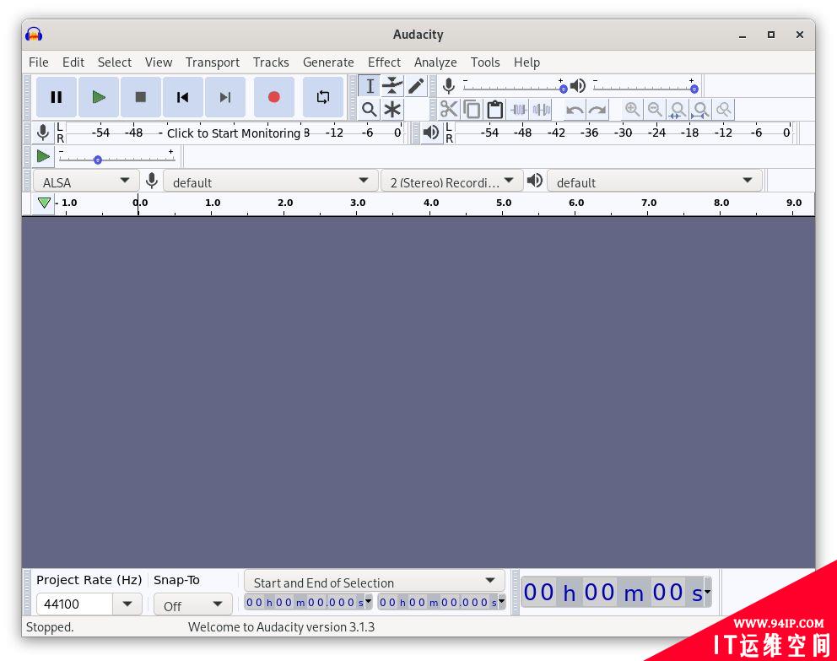Select the Envelope tool
The width and height of the screenshot is (837, 661).
coord(392,86)
